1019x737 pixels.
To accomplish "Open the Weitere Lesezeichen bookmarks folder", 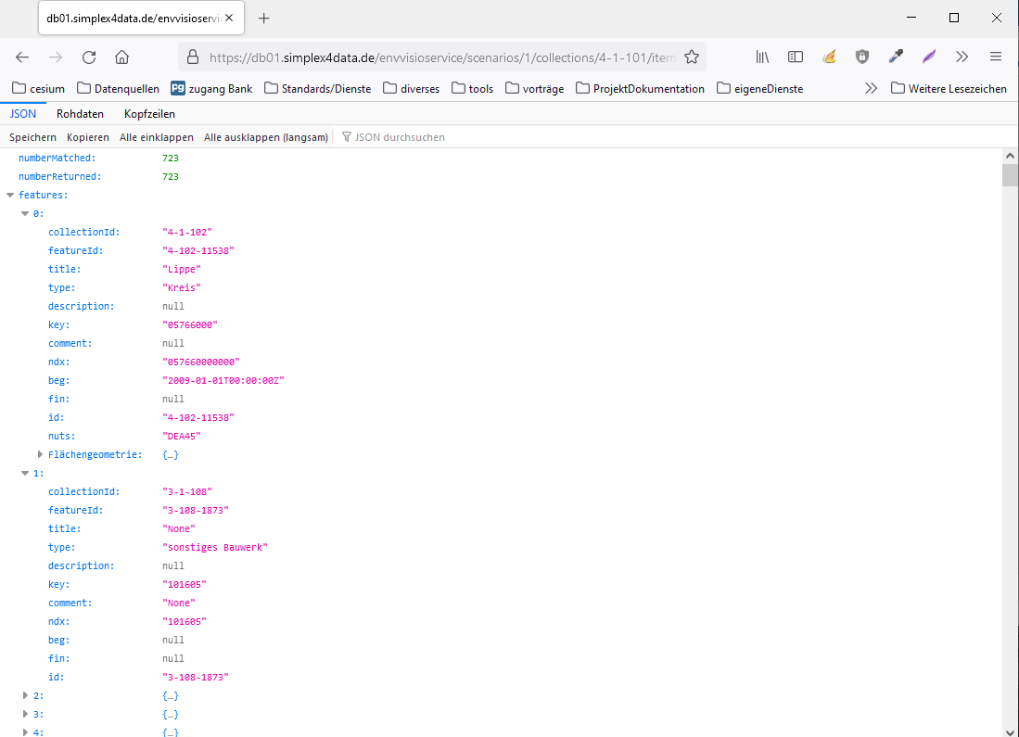I will coord(949,89).
